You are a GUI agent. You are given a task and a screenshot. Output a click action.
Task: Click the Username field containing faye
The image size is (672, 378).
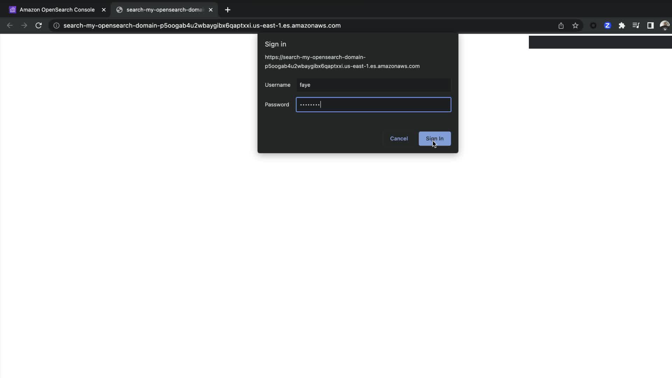(373, 85)
